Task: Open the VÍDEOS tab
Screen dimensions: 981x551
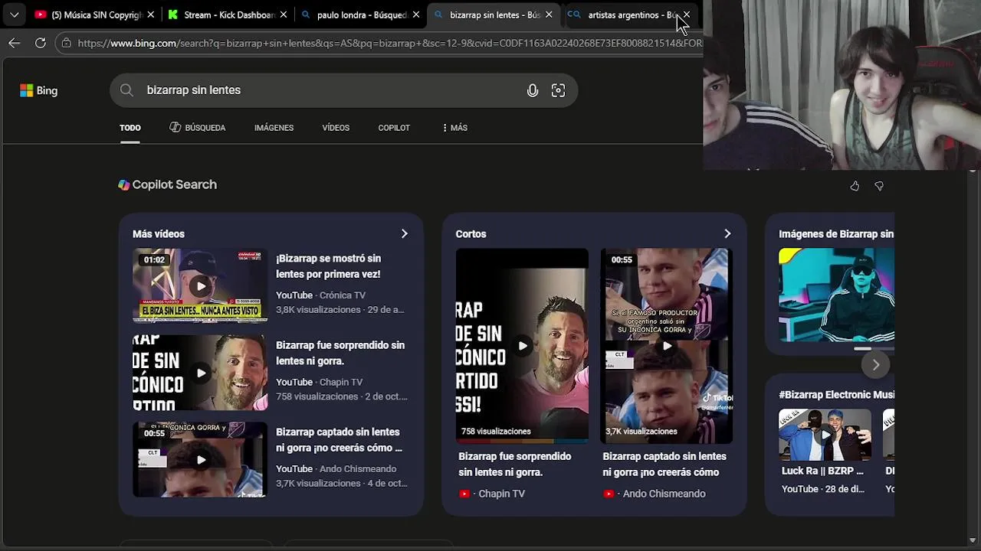Action: pyautogui.click(x=336, y=128)
